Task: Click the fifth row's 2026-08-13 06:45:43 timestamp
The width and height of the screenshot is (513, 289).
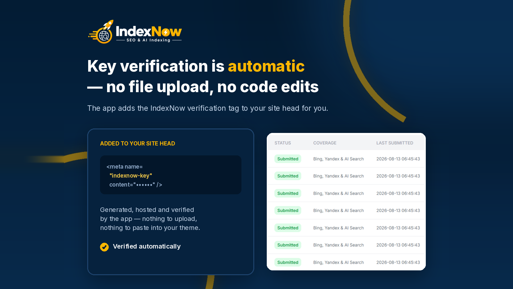Action: 398,228
